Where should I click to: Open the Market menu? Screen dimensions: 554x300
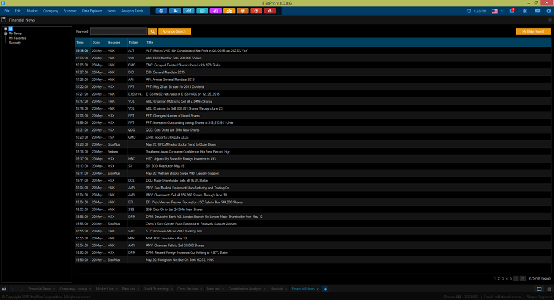coord(32,11)
